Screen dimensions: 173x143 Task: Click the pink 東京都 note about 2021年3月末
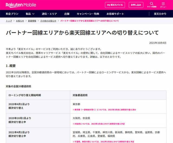[x=104, y=110]
